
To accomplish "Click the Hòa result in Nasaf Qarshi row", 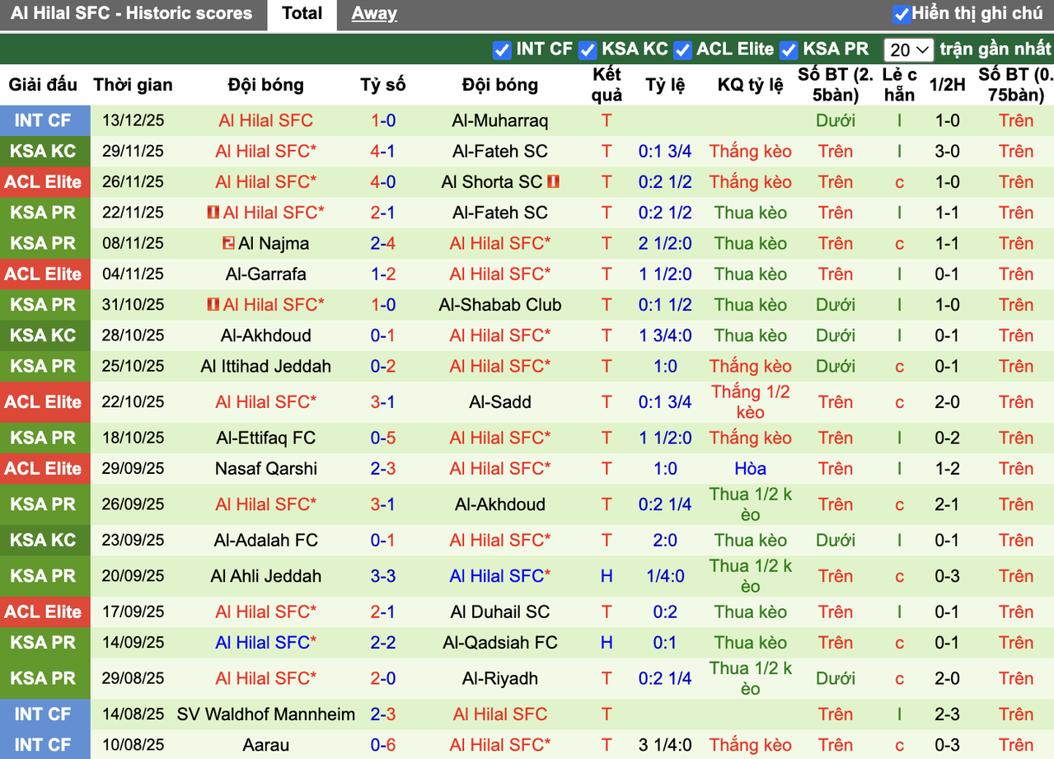I will (x=750, y=468).
